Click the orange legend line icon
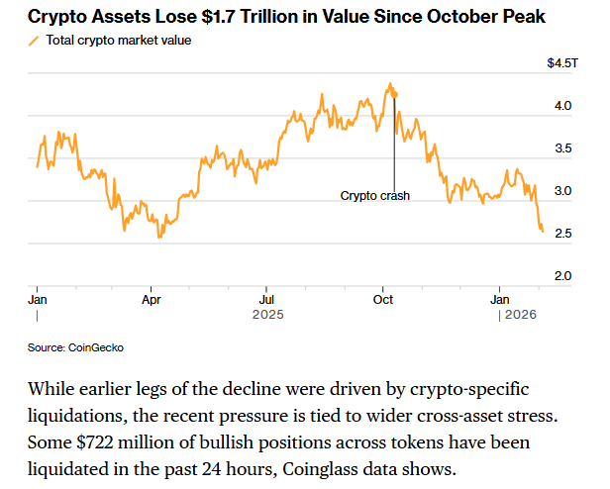 point(36,41)
